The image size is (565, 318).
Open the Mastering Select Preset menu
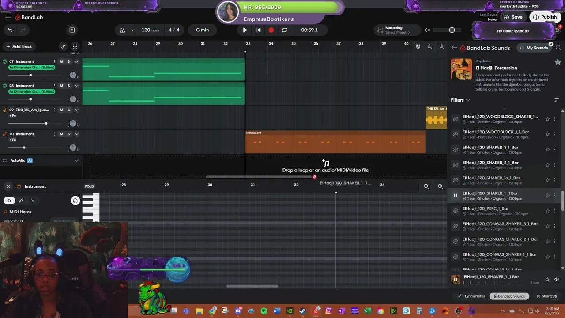coord(397,30)
